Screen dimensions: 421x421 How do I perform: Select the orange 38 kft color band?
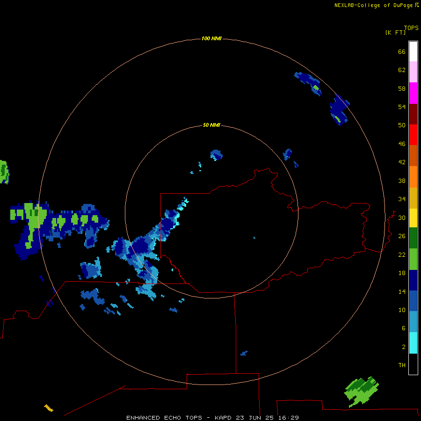(413, 177)
